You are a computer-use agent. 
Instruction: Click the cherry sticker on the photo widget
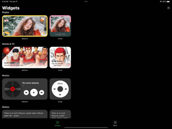[x=6, y=20]
